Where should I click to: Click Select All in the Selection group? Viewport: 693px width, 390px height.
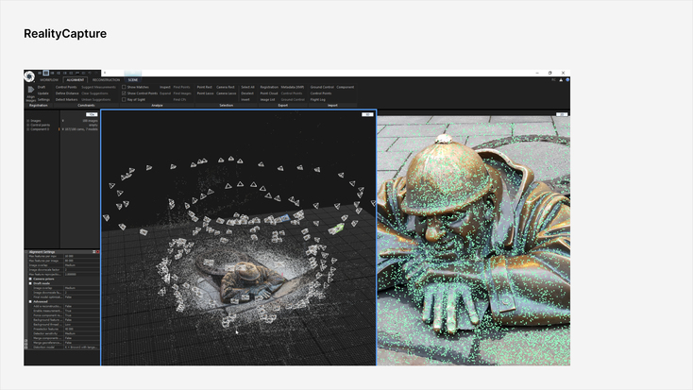[247, 87]
